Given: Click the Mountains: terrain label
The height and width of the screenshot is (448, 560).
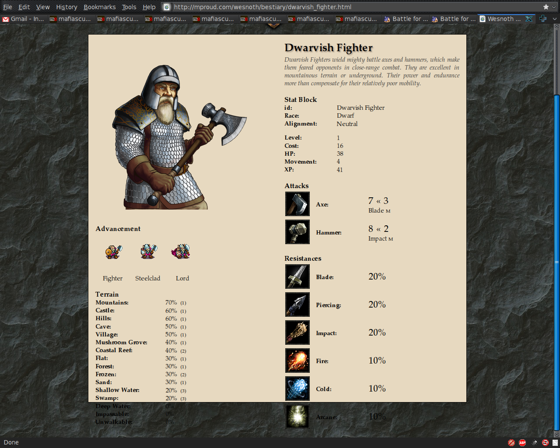Looking at the screenshot, I should [x=112, y=302].
